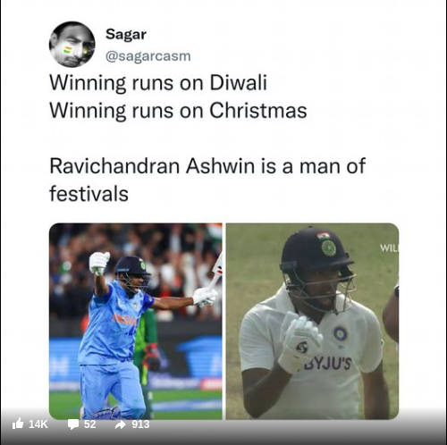Viewport: 447px width, 445px height.
Task: Open the 52 comments count
Action: 89,424
